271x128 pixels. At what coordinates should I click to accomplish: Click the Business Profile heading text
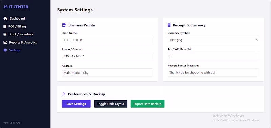pos(82,25)
